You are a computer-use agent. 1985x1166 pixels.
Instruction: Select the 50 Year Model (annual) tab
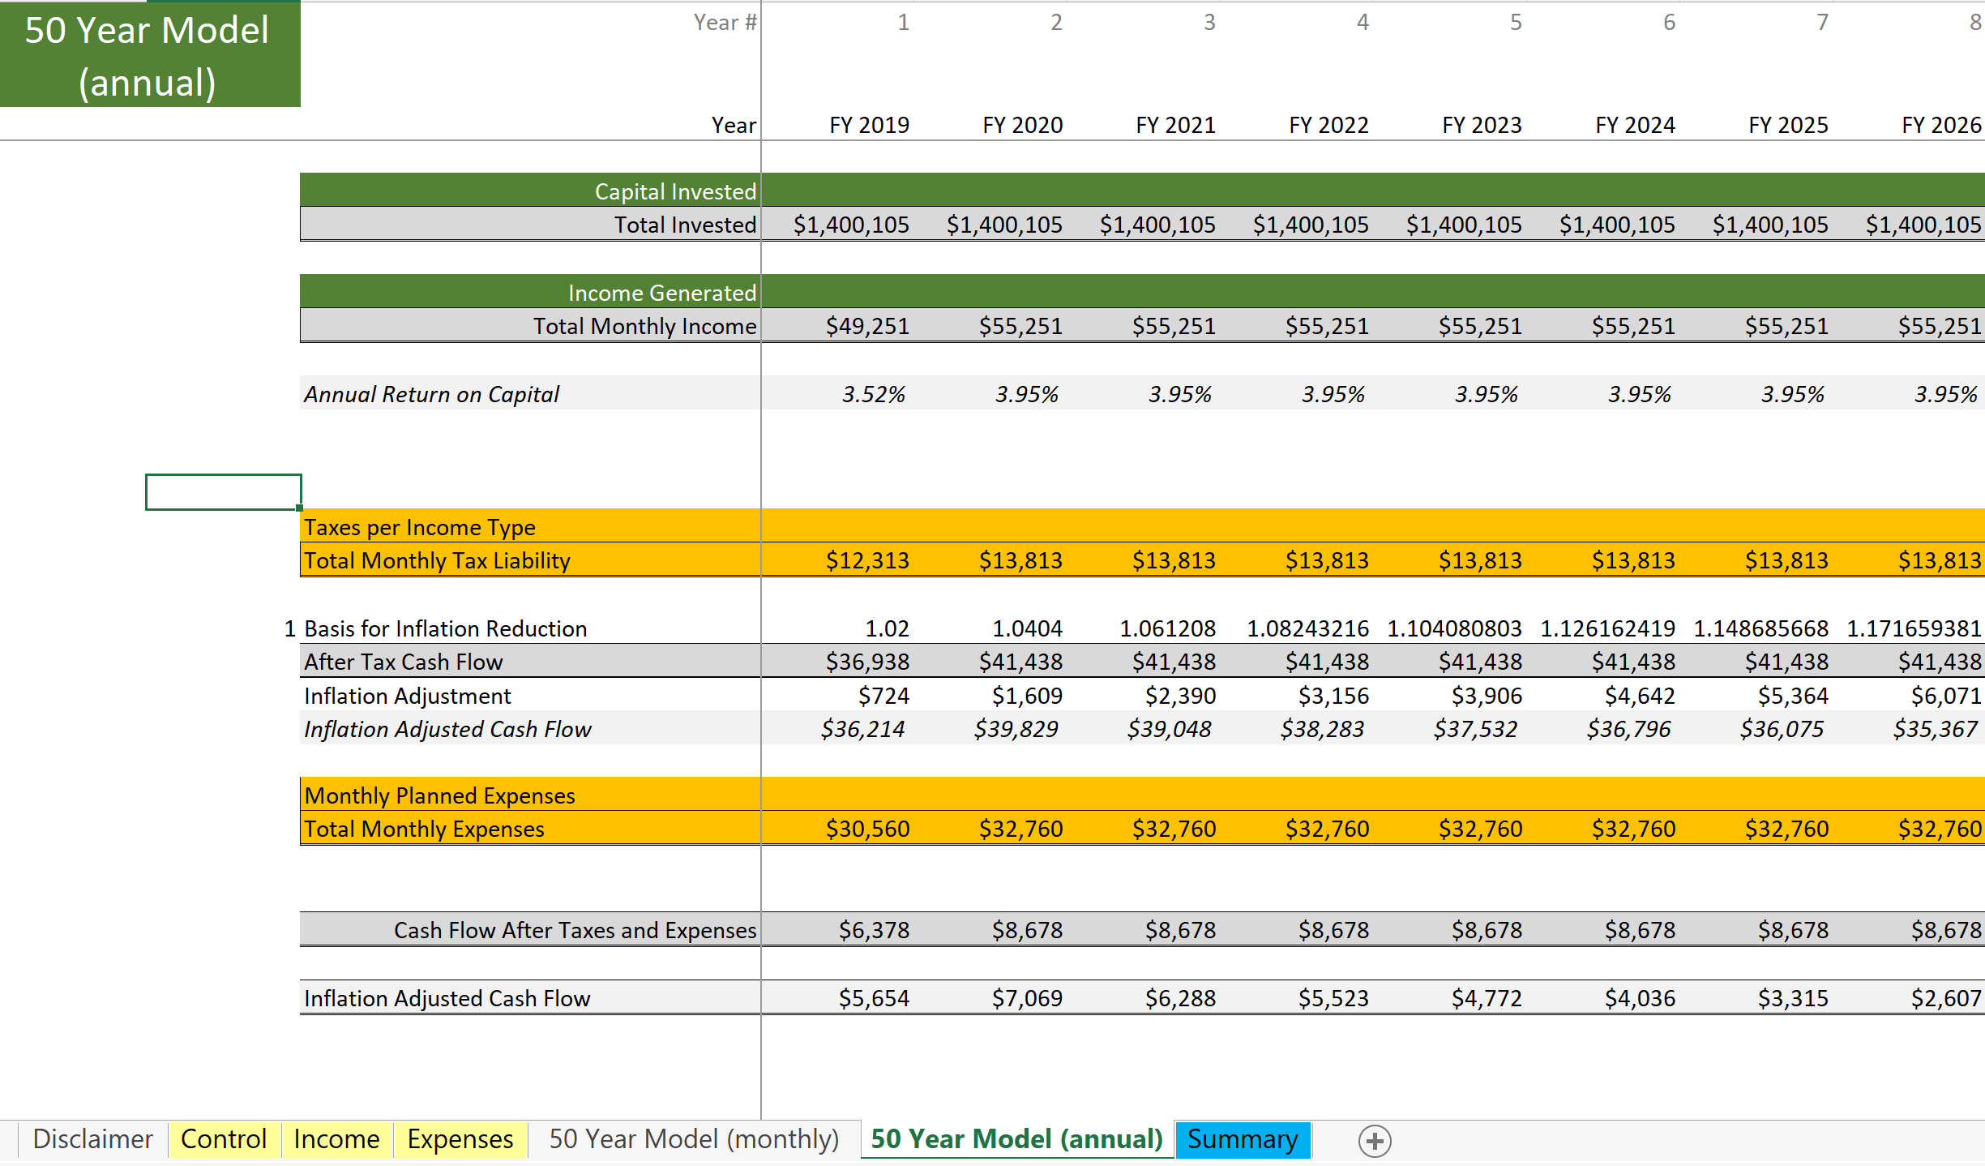pyautogui.click(x=1016, y=1139)
